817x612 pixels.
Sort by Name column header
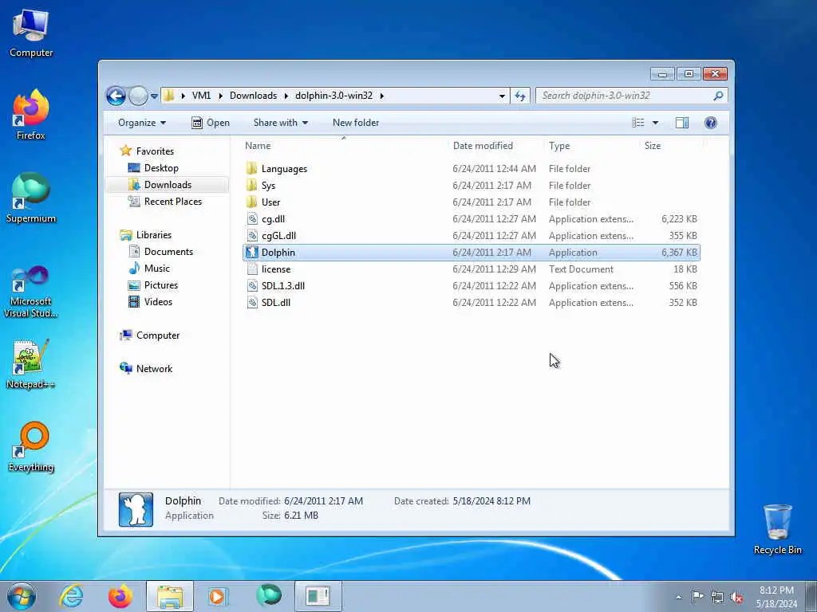[344, 146]
